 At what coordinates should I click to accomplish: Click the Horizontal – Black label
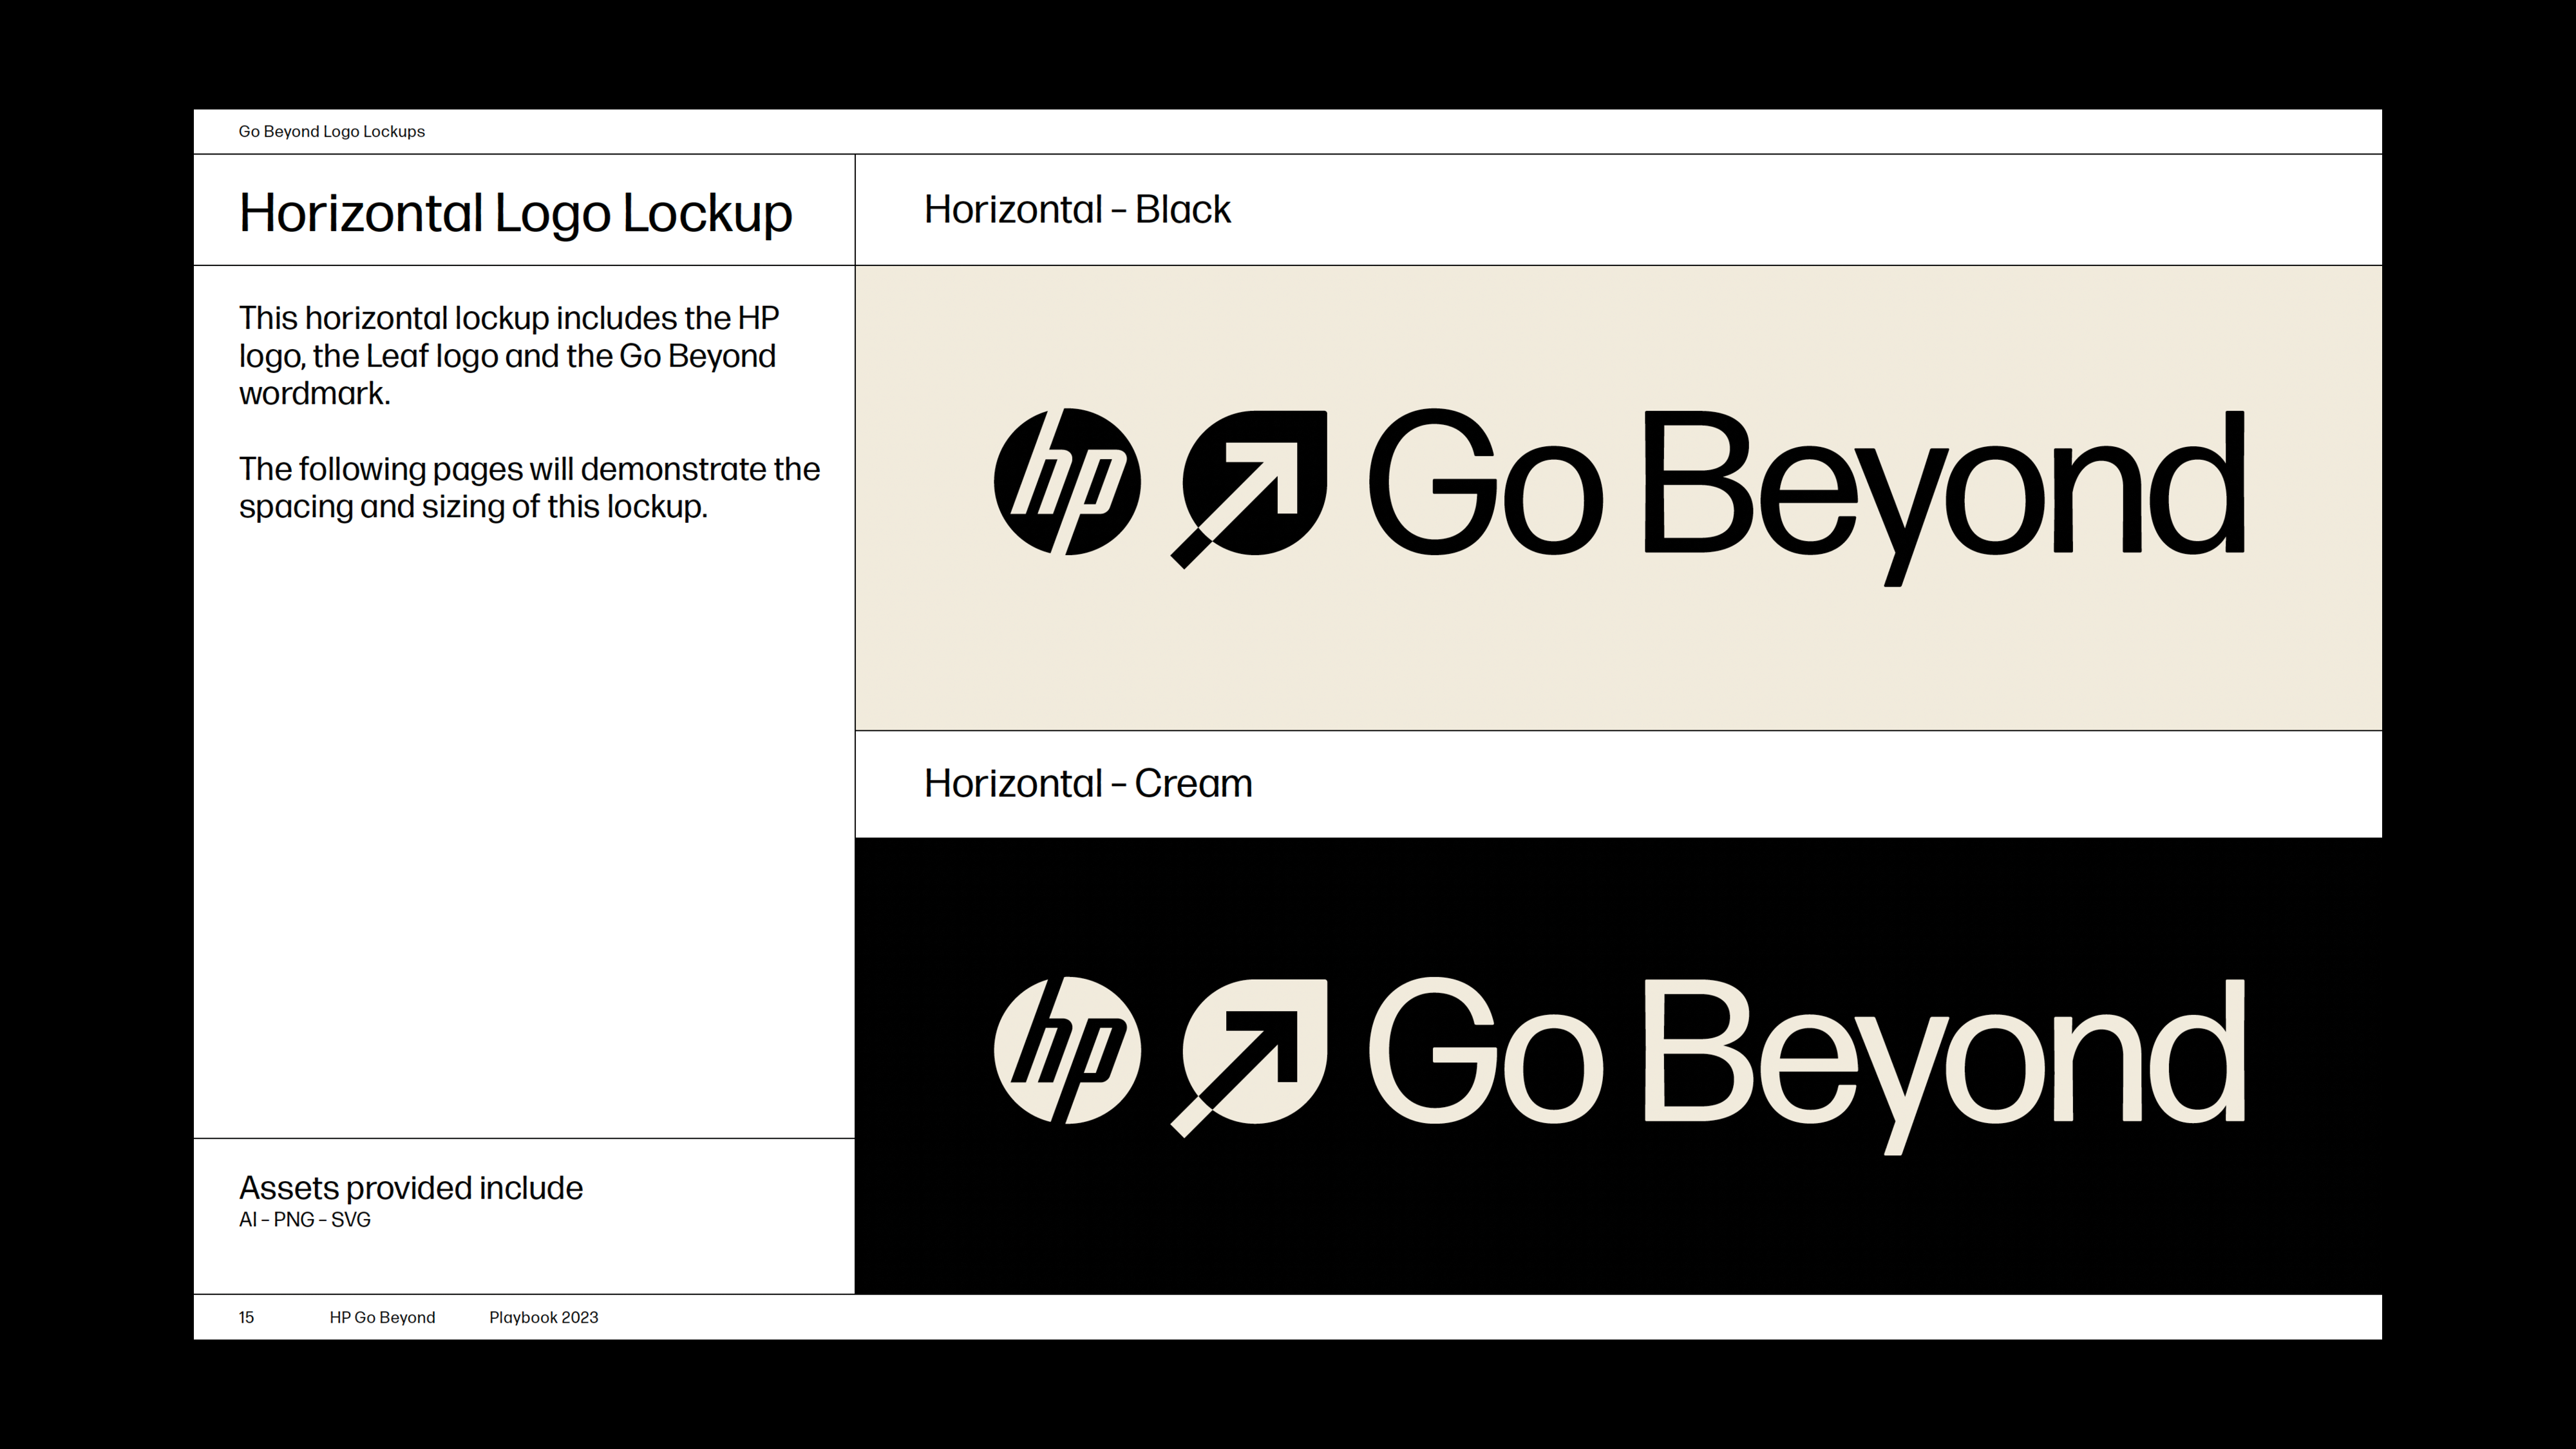point(1077,210)
